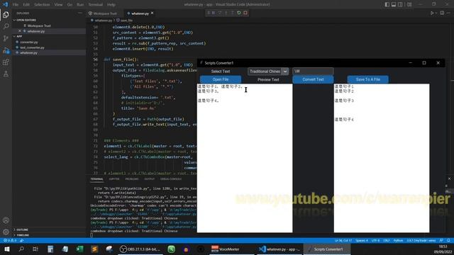Screen dimensions: 454x255
Task: Close the whatever.py editor tab
Action: [152, 13]
